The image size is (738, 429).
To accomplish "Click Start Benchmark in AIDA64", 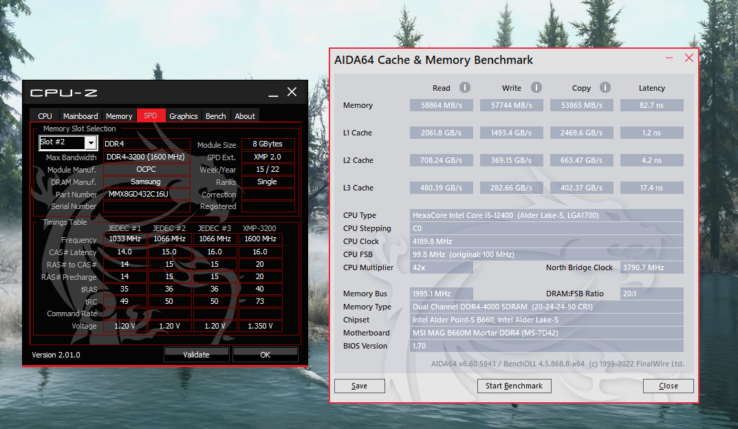I will (514, 386).
